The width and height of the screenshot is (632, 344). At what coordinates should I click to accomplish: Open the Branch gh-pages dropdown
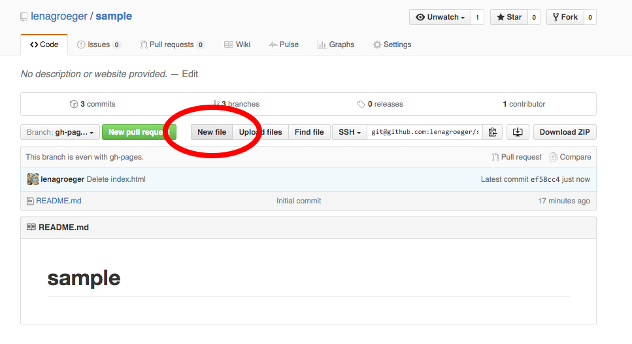pos(60,132)
